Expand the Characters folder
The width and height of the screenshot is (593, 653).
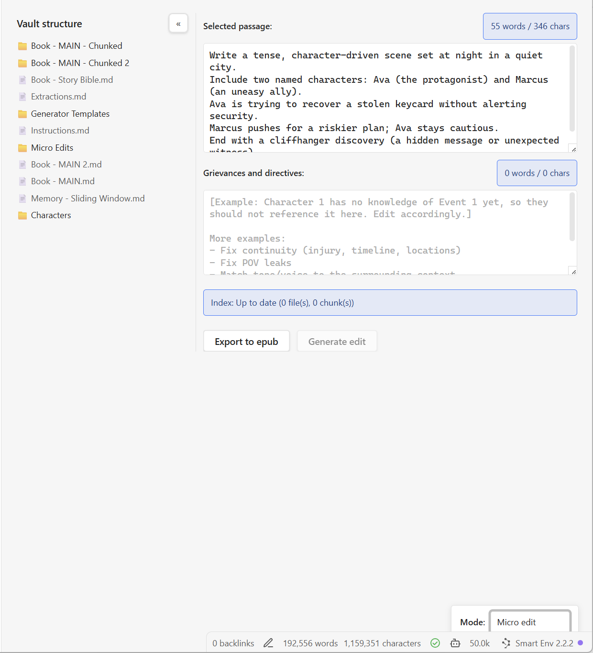tap(51, 215)
